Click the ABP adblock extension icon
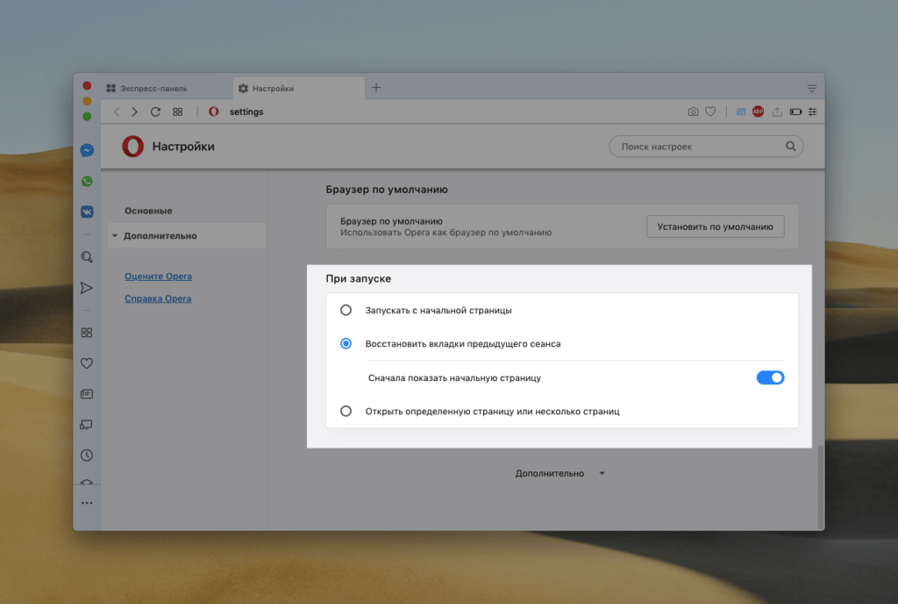898x604 pixels. [758, 111]
